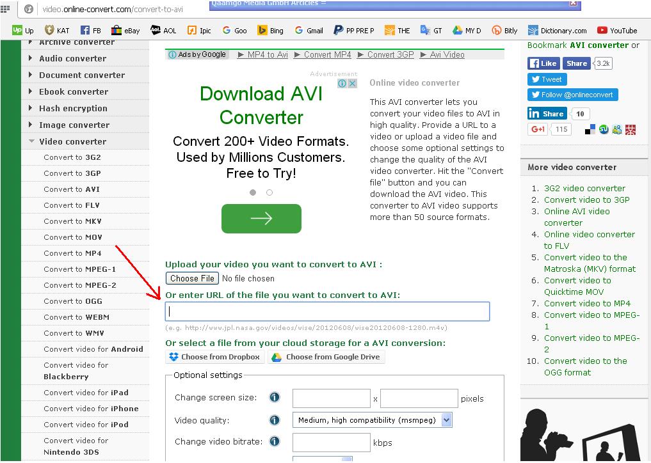Image resolution: width=651 pixels, height=463 pixels.
Task: Select first ad carousel dot
Action: coord(253,192)
